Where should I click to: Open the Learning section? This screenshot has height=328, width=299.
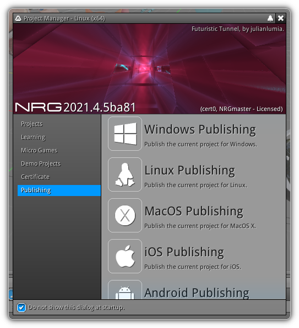pyautogui.click(x=59, y=137)
